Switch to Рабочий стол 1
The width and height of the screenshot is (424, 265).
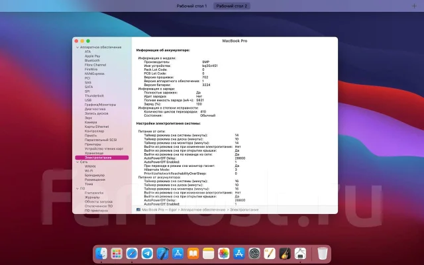191,6
